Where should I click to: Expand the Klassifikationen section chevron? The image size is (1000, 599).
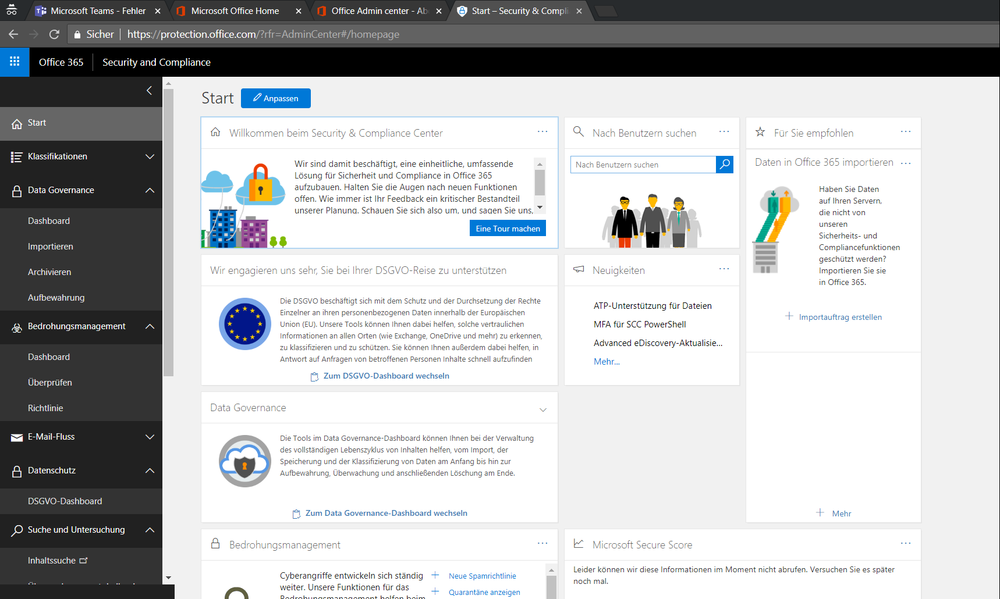[x=150, y=156]
